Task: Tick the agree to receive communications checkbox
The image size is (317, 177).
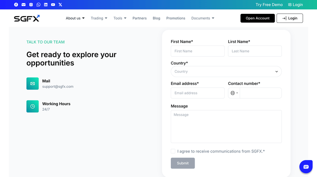Action: [x=173, y=151]
